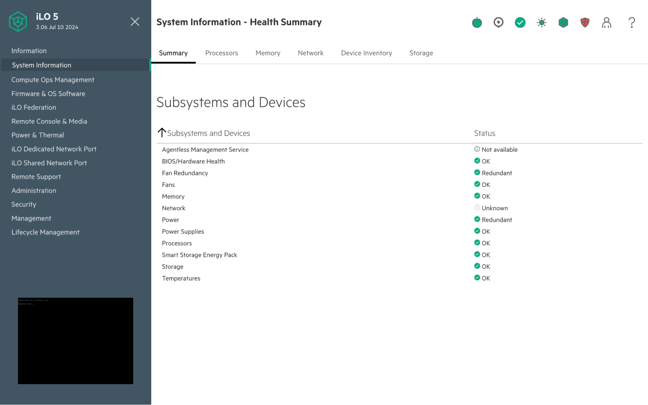The height and width of the screenshot is (405, 648).
Task: Click the power status icon in header
Action: [x=477, y=22]
